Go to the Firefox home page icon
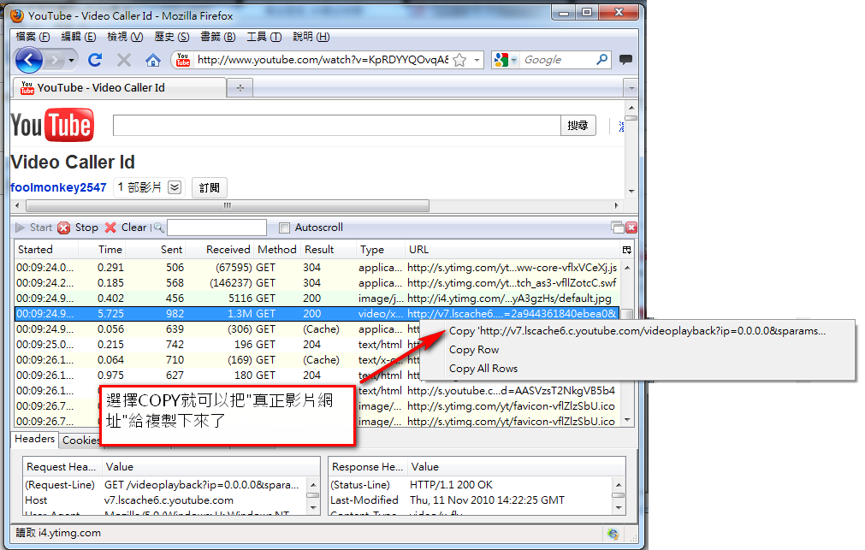865x550 pixels. pos(153,60)
